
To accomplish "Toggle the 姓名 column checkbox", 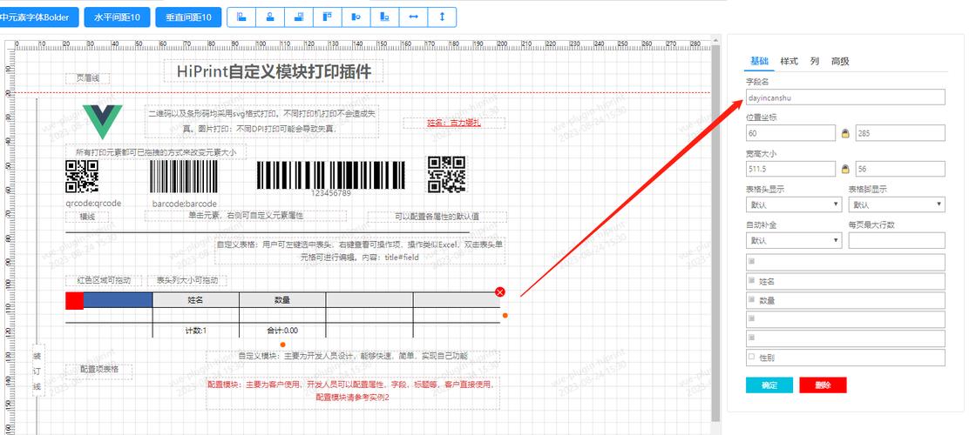I will point(751,280).
